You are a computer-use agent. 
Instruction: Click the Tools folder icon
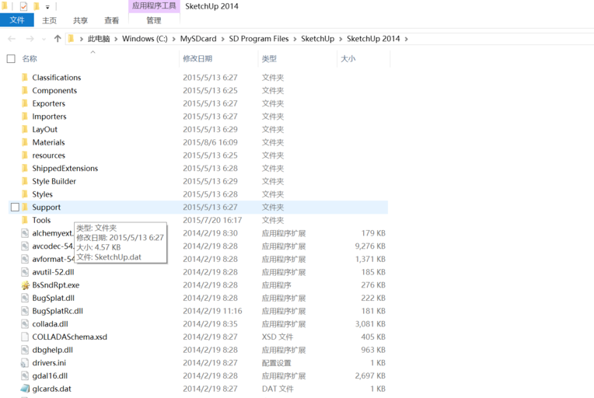click(x=25, y=220)
